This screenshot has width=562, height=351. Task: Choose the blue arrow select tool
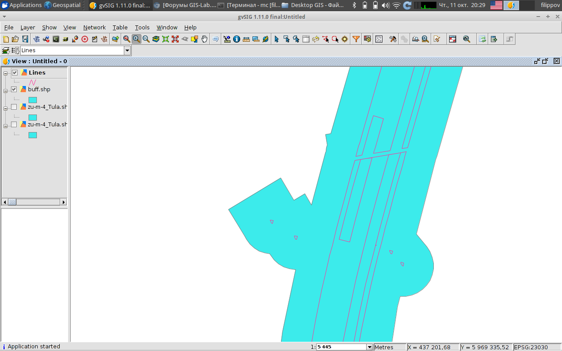click(x=277, y=39)
